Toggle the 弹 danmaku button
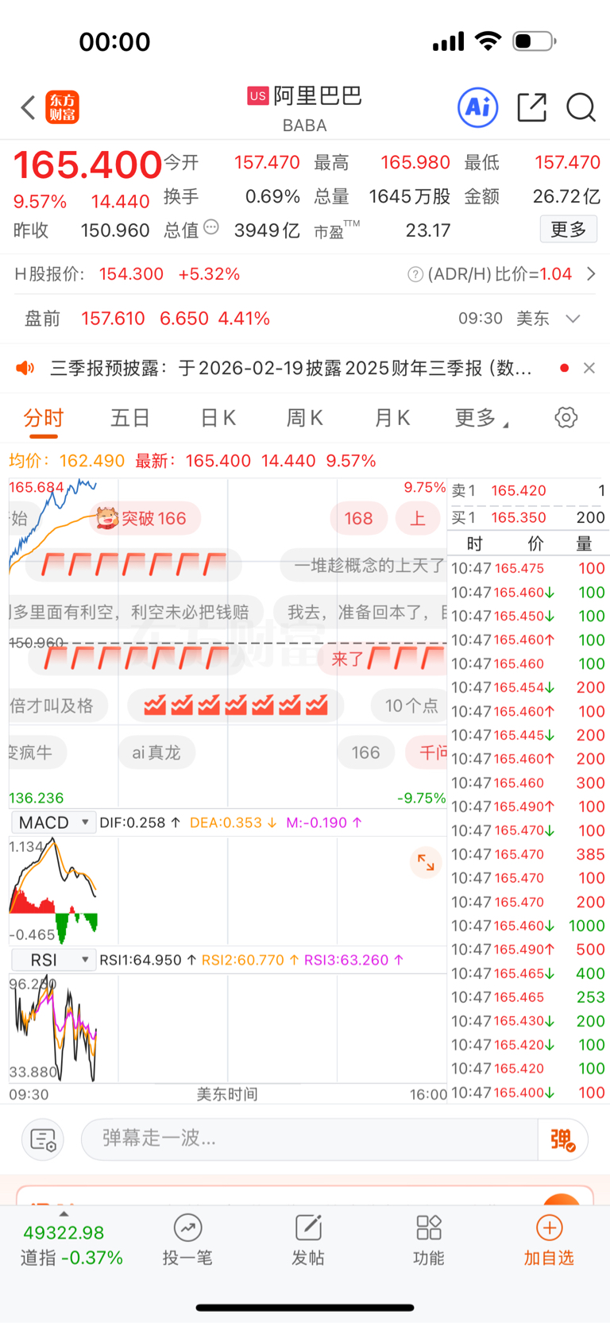The image size is (610, 1323). pyautogui.click(x=562, y=1139)
